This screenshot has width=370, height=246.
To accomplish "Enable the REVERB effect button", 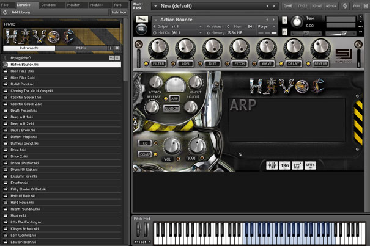I will (x=320, y=63).
